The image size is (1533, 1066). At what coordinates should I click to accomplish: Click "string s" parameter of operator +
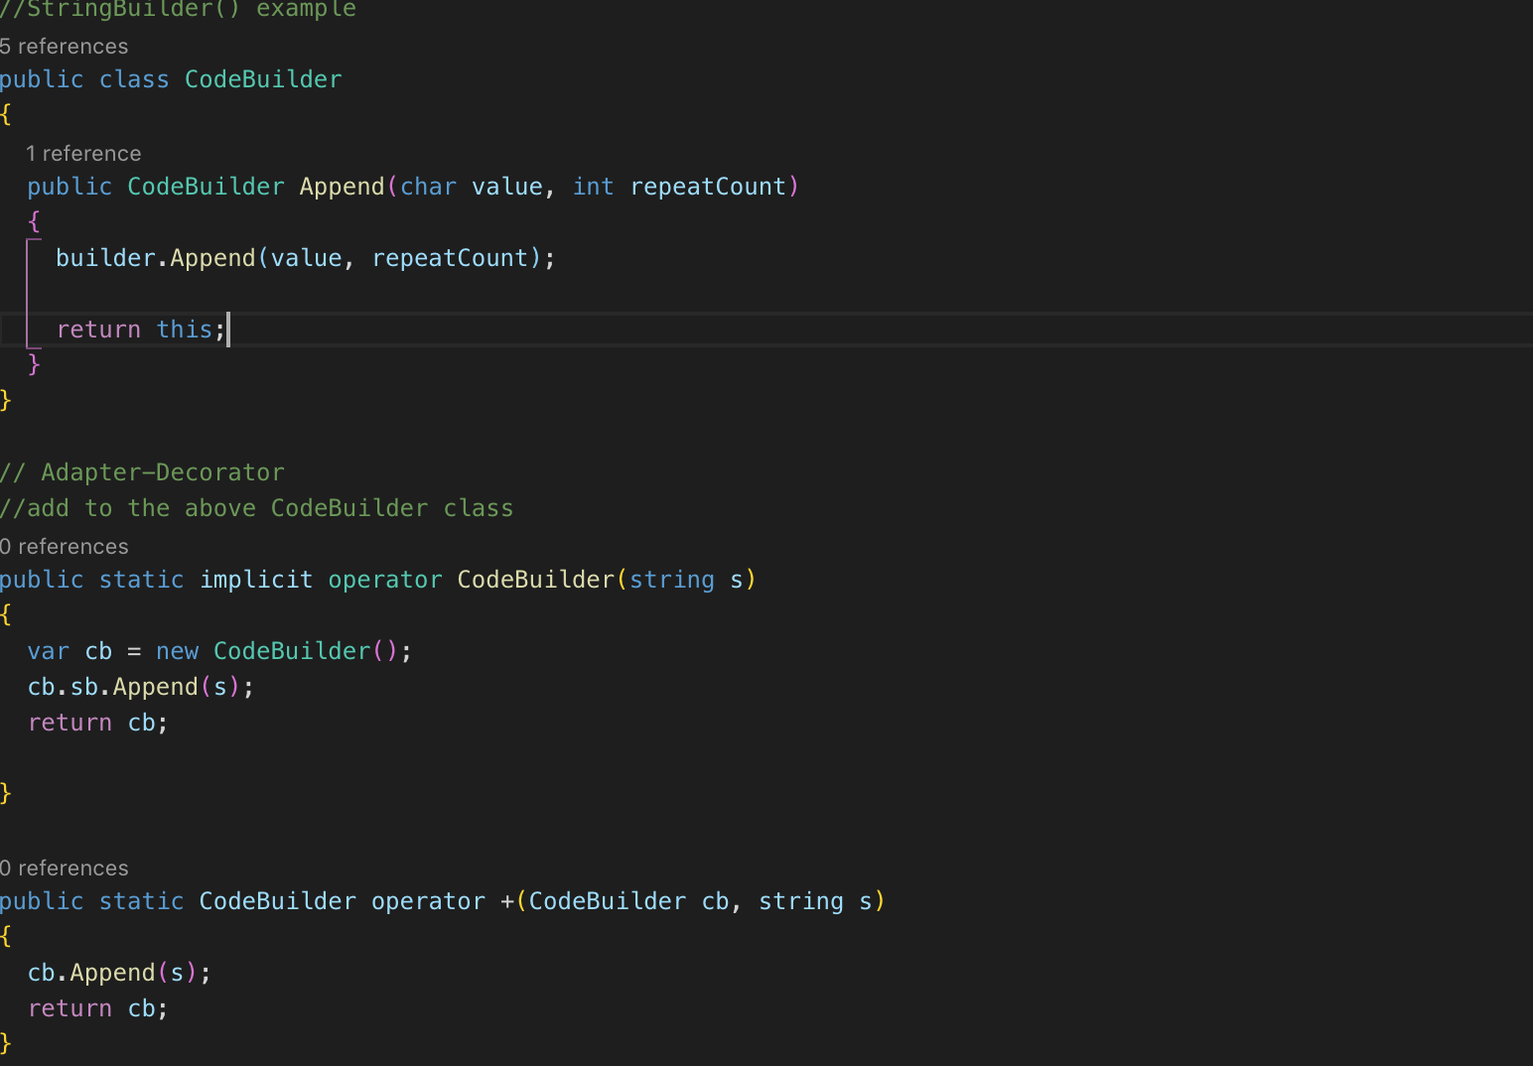point(815,901)
